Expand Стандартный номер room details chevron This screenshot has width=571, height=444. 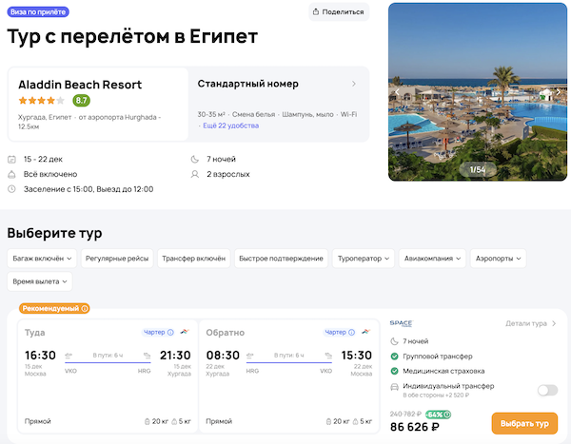(x=354, y=84)
